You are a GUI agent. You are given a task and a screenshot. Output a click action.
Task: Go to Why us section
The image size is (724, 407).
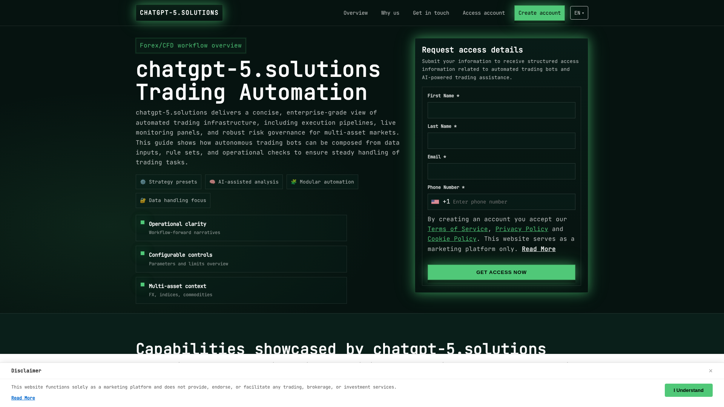click(x=390, y=13)
